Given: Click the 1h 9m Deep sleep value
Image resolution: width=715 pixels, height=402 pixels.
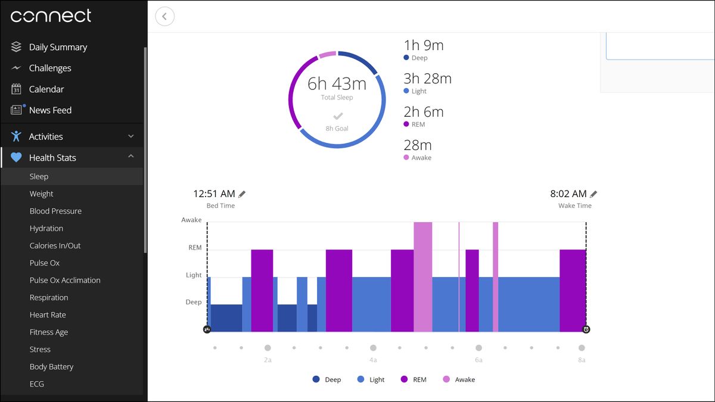Looking at the screenshot, I should pos(424,45).
